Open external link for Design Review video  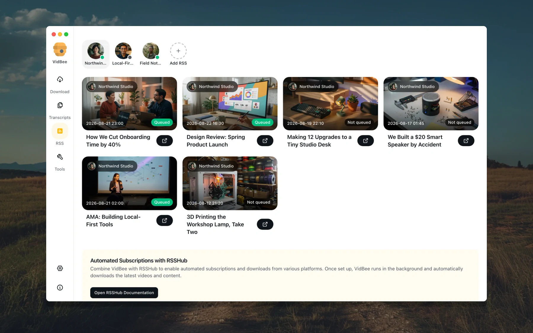265,141
